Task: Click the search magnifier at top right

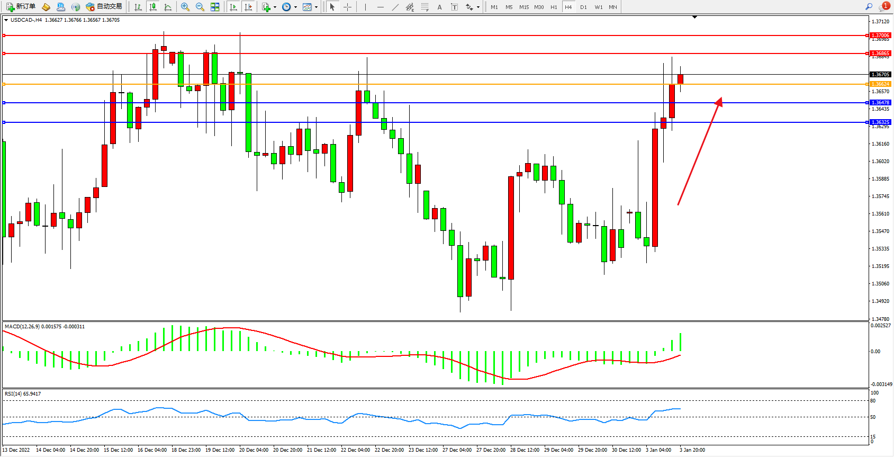Action: tap(869, 7)
